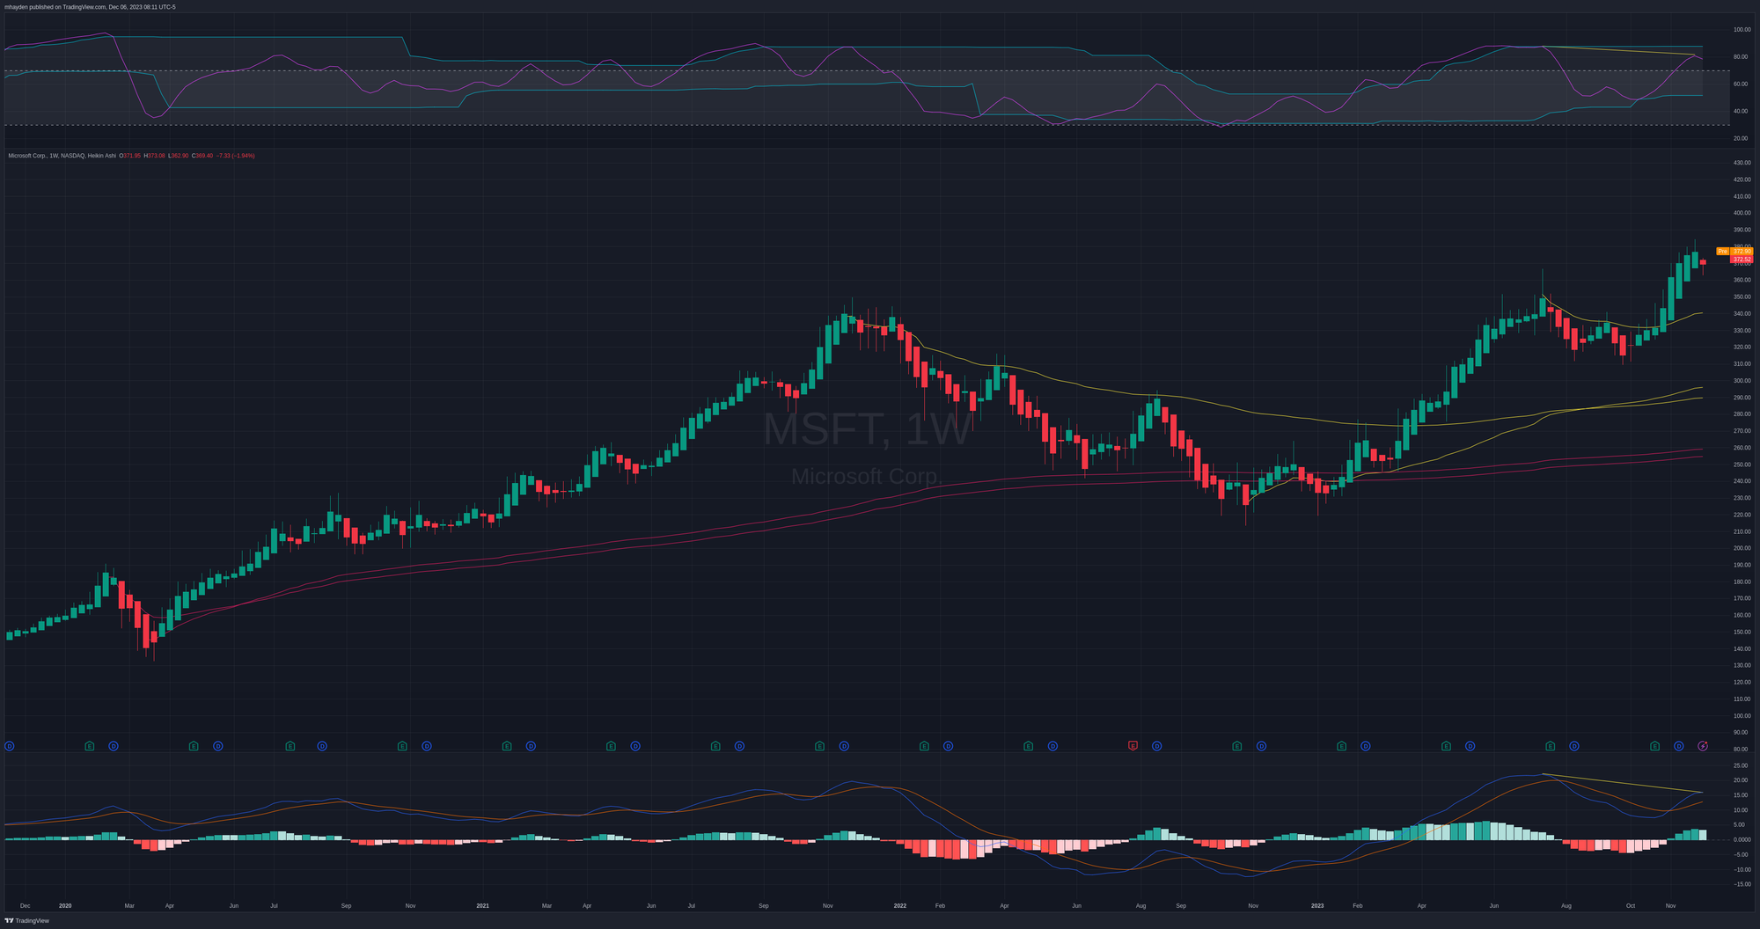Click the purple lightning news marker
The width and height of the screenshot is (1760, 929).
[1703, 746]
